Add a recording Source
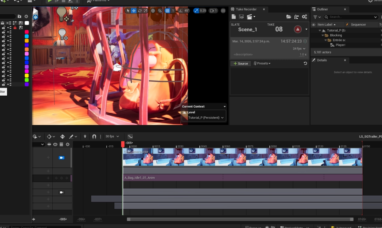Image resolution: width=382 pixels, height=228 pixels. (241, 64)
